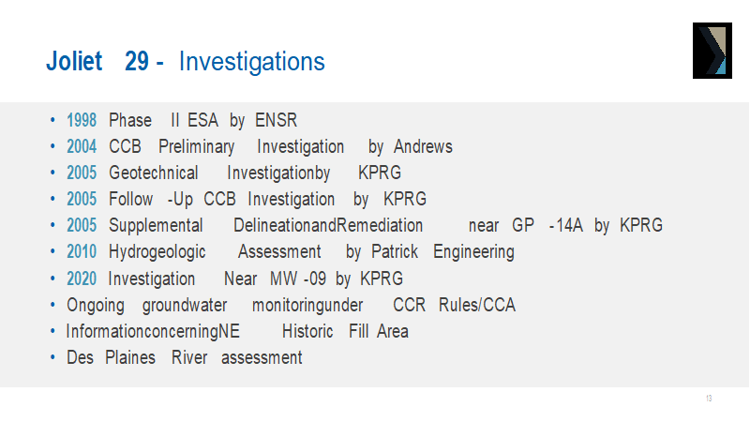This screenshot has height=422, width=750.
Task: Click the blue year label "2020"
Action: click(x=82, y=279)
